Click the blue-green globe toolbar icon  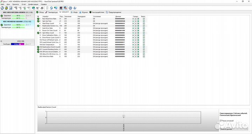[x=34, y=8]
